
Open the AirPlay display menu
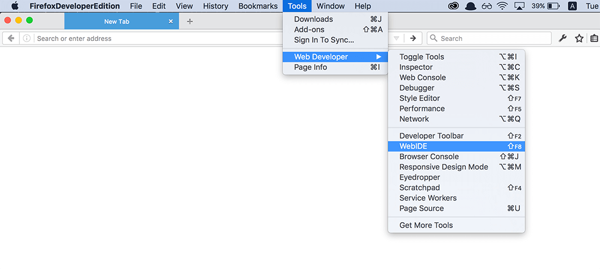pos(520,6)
